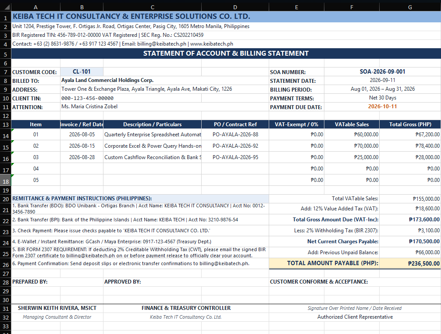Screen dimensions: 441x334
Task: Click the CUSTOMER CONFORME & ACCEPTANCE label
Action: point(319,282)
